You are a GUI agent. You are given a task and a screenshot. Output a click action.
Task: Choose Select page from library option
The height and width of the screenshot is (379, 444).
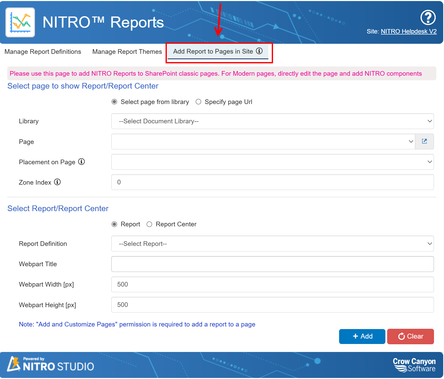pyautogui.click(x=114, y=102)
